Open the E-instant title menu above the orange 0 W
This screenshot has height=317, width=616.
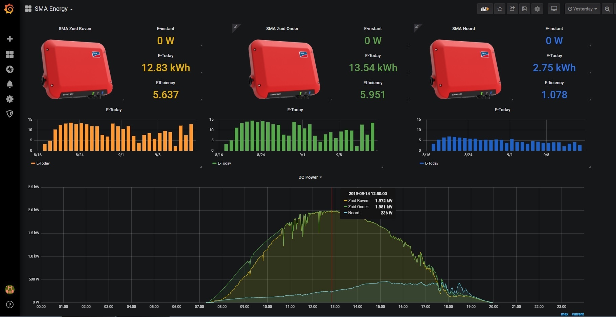[x=165, y=29]
